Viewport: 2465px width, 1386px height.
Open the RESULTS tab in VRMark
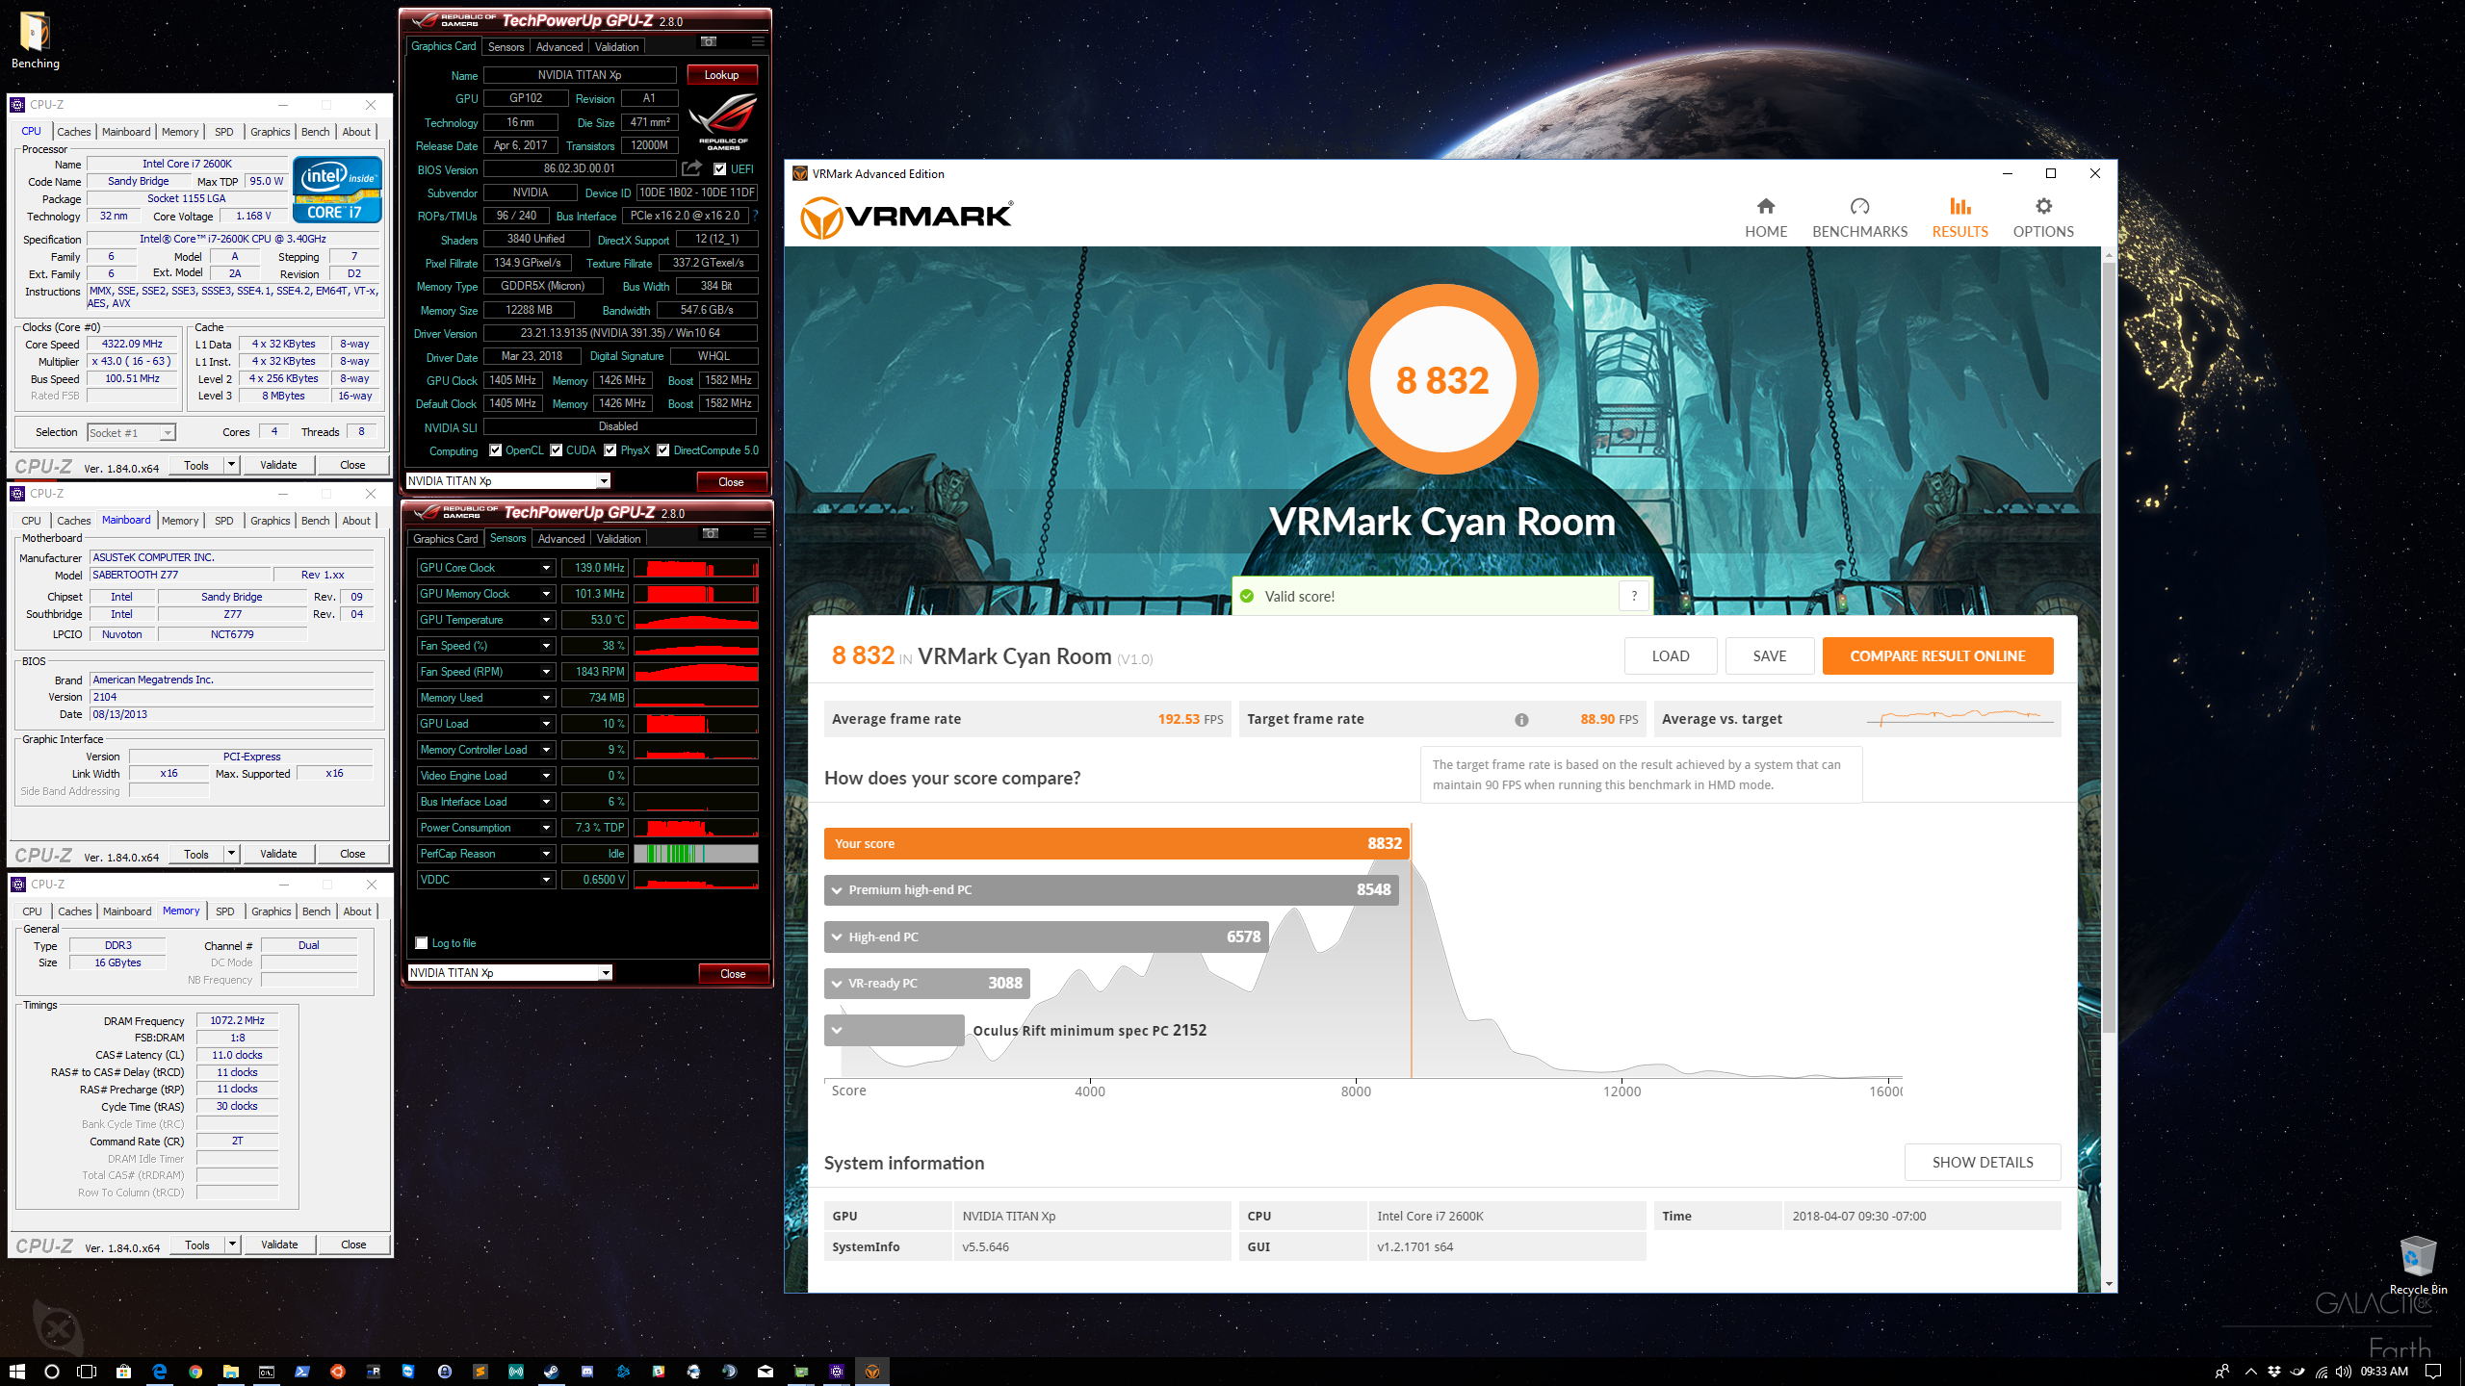click(x=1959, y=218)
